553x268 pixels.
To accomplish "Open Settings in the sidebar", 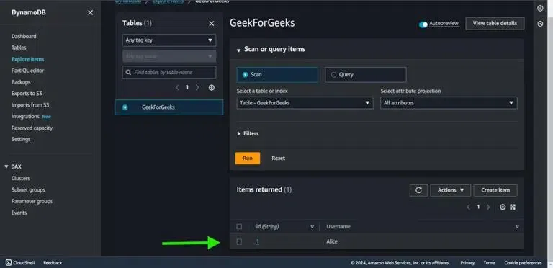I will (21, 139).
